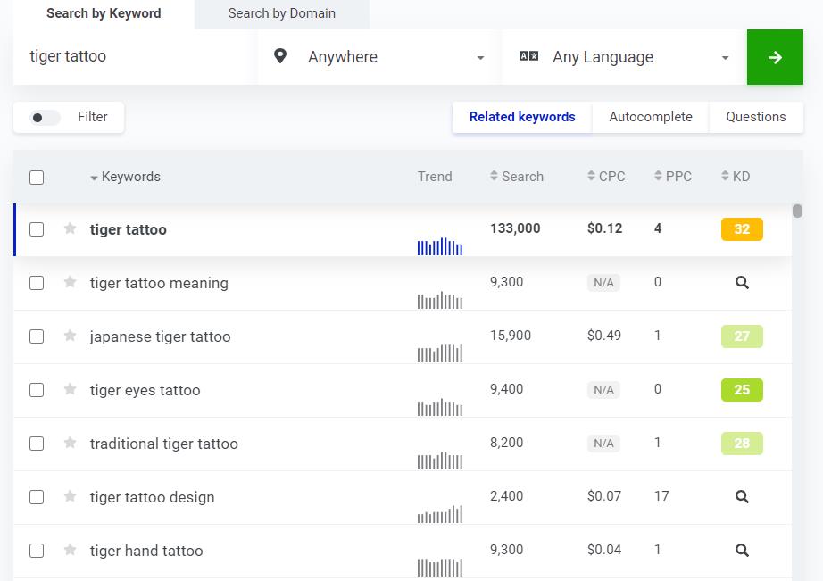Screen dimensions: 823x581
Task: Switch to Search by Domain tab
Action: point(281,13)
